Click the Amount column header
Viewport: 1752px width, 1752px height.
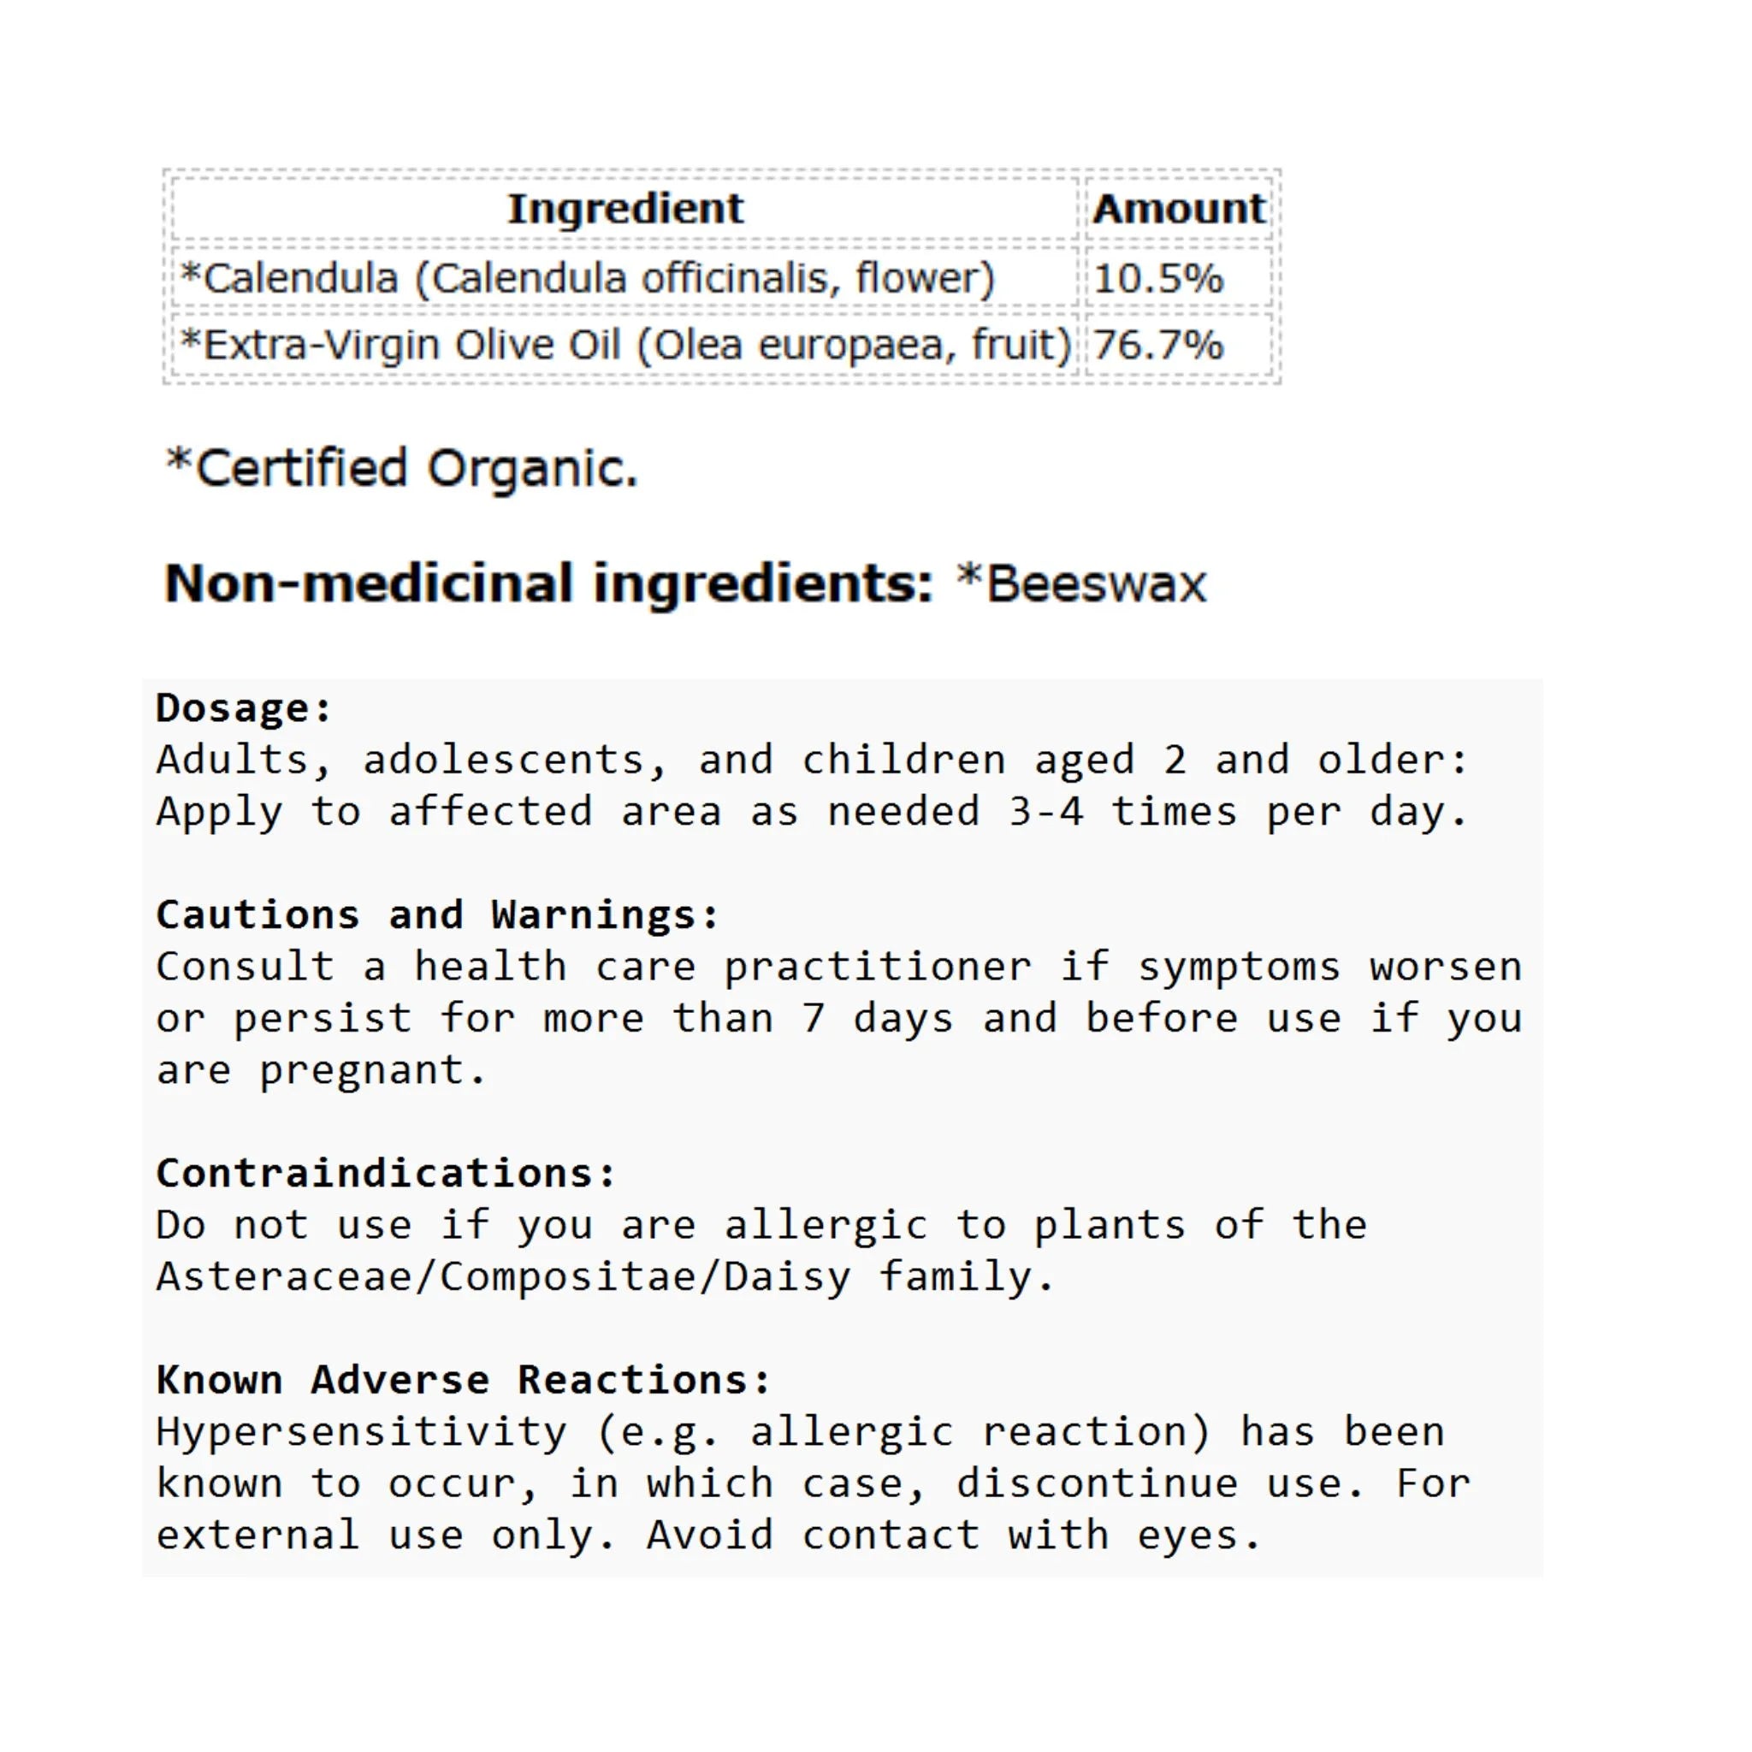[1178, 209]
